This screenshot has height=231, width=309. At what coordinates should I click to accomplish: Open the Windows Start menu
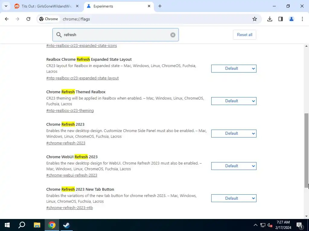7,225
